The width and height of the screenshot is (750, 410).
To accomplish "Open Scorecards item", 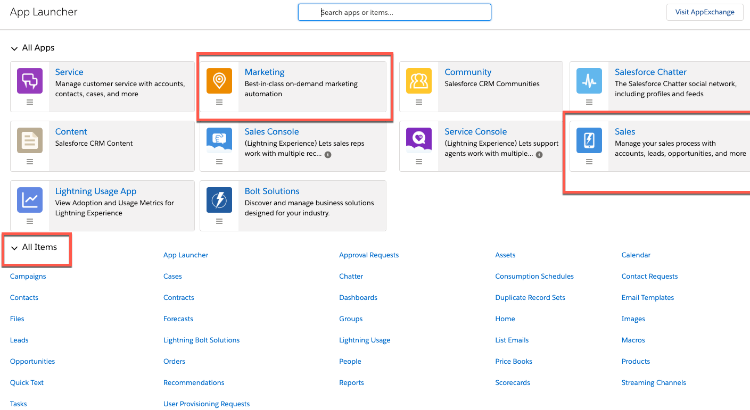I will [x=513, y=383].
